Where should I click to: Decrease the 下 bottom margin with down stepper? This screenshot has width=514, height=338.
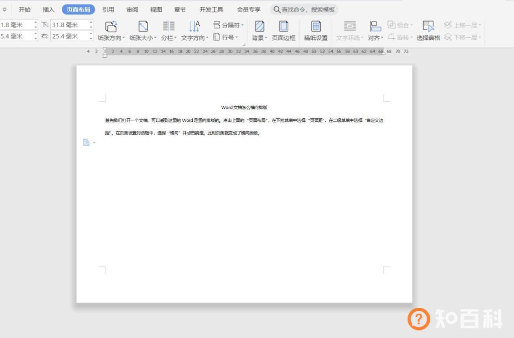coord(91,27)
